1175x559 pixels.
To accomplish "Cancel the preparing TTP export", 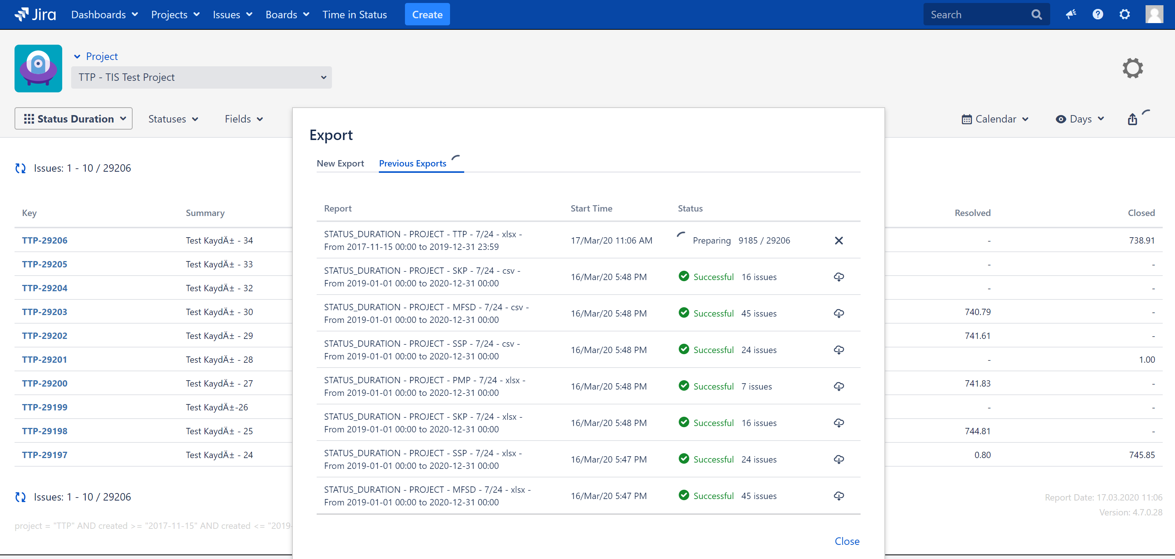I will tap(838, 240).
